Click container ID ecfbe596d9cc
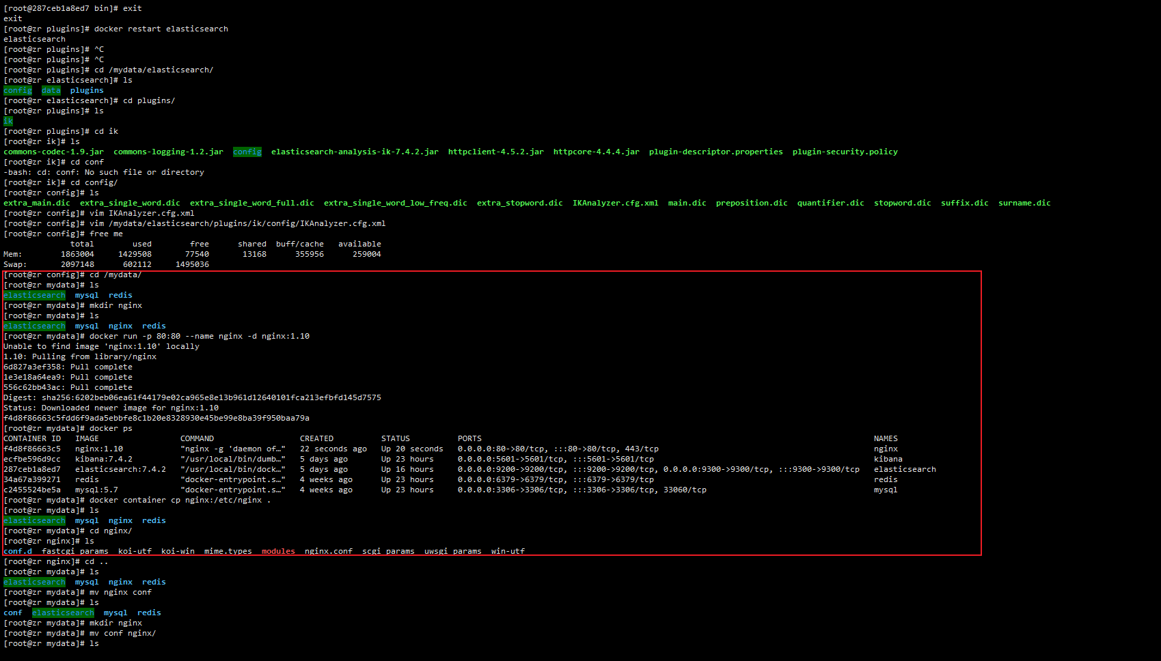Screen dimensions: 1161x661 coord(32,459)
